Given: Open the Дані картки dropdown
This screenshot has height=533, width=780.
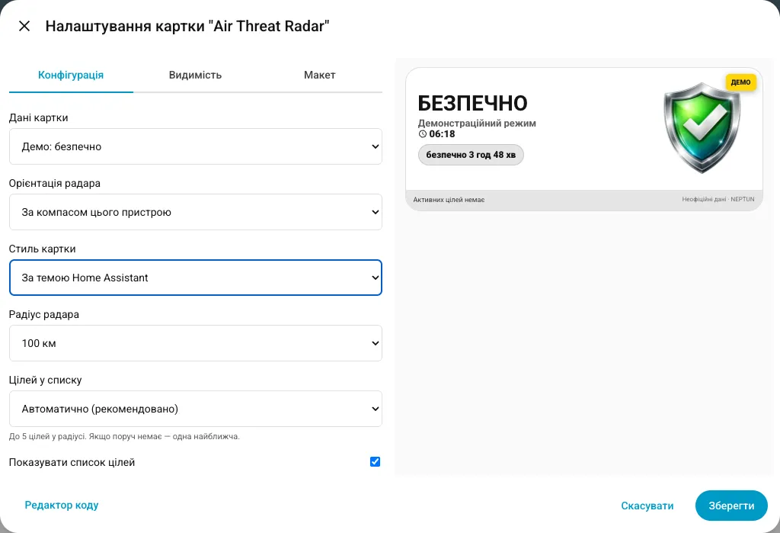Looking at the screenshot, I should [x=196, y=146].
